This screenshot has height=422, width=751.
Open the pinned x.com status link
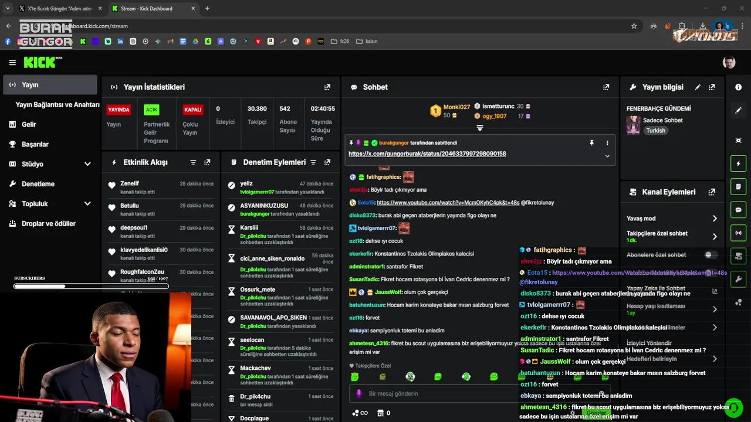(x=427, y=154)
